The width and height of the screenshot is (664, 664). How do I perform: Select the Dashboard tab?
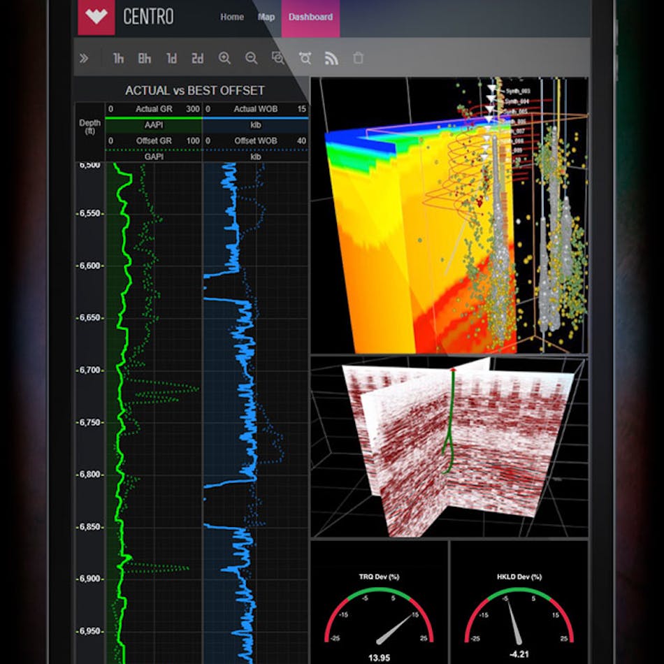tap(310, 17)
